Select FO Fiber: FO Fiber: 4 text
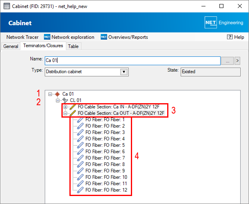 pos(105,139)
